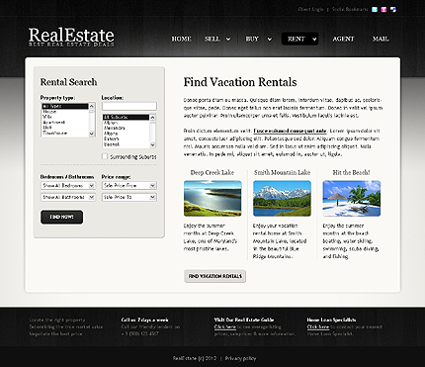Click here link under Real Estate Guide
The height and width of the screenshot is (367, 425).
click(x=225, y=326)
